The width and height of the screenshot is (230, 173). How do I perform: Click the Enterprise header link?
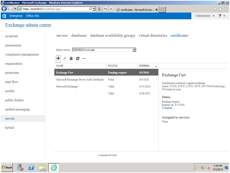16,16
